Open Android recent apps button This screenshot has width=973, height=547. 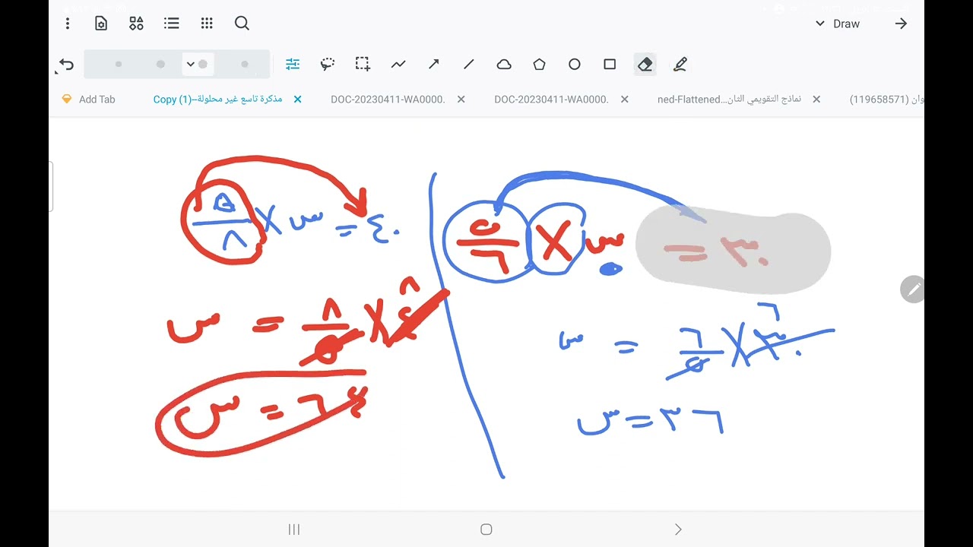294,530
